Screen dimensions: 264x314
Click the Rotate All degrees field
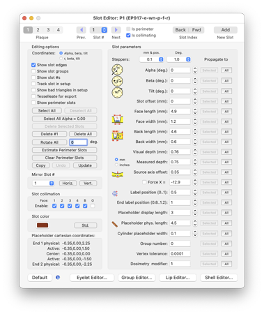pyautogui.click(x=79, y=142)
